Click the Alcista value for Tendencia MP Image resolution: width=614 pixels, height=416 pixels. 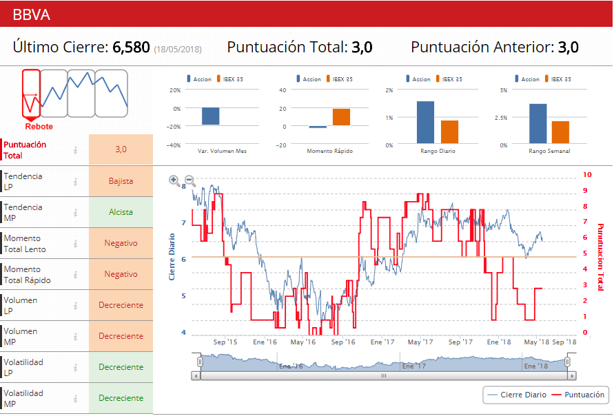[121, 212]
